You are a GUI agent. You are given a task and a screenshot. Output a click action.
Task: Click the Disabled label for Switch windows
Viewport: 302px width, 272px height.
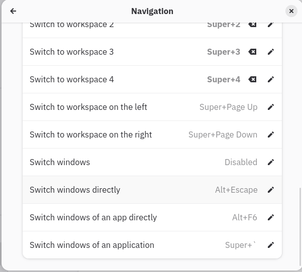(241, 162)
